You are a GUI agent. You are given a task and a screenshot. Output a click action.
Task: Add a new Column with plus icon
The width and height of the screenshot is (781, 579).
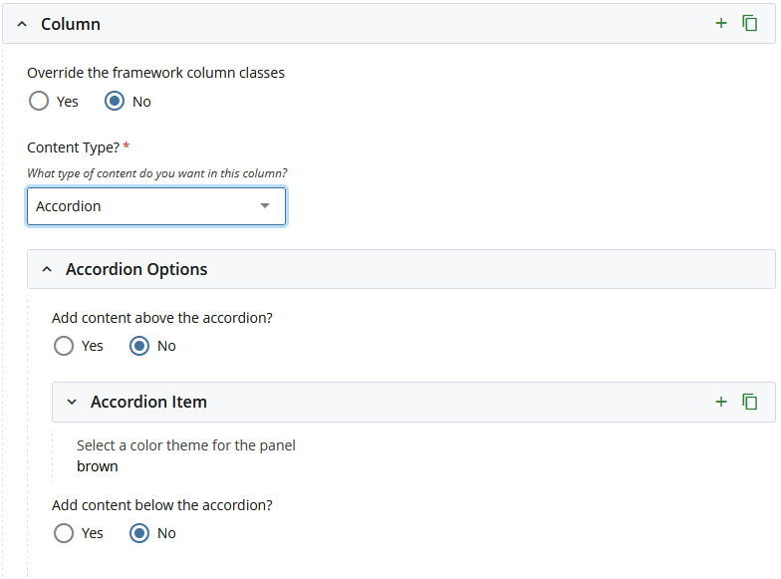tap(721, 23)
